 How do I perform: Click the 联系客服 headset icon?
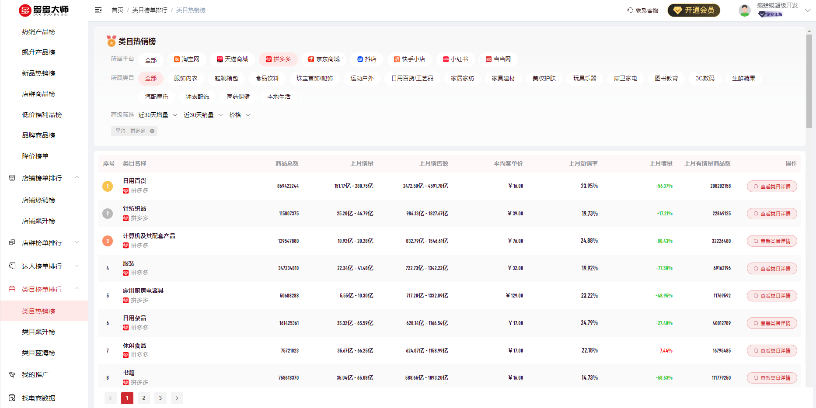(x=630, y=10)
